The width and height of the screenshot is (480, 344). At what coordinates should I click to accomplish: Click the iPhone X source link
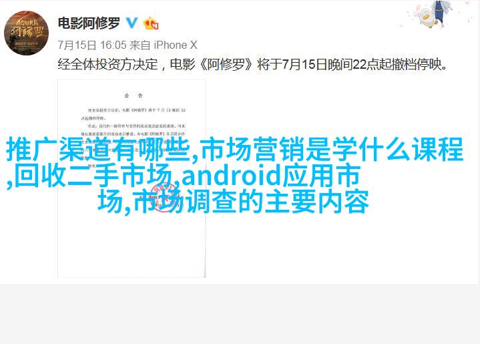176,45
